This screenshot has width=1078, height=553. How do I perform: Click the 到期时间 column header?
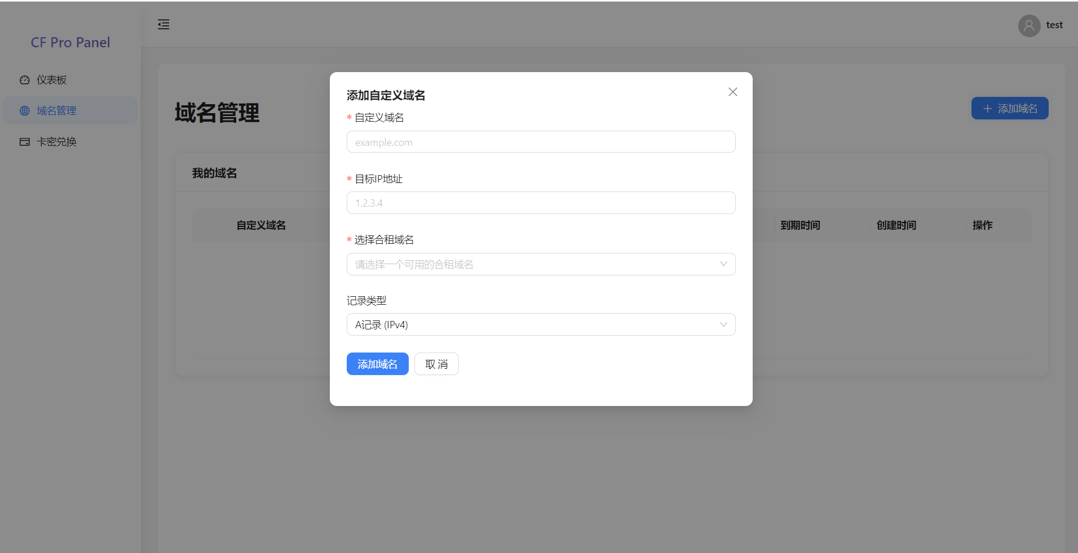click(x=799, y=225)
